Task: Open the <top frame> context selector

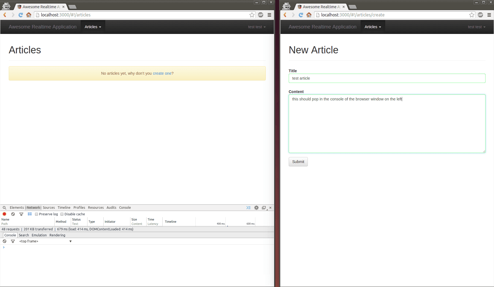Action: pyautogui.click(x=45, y=241)
